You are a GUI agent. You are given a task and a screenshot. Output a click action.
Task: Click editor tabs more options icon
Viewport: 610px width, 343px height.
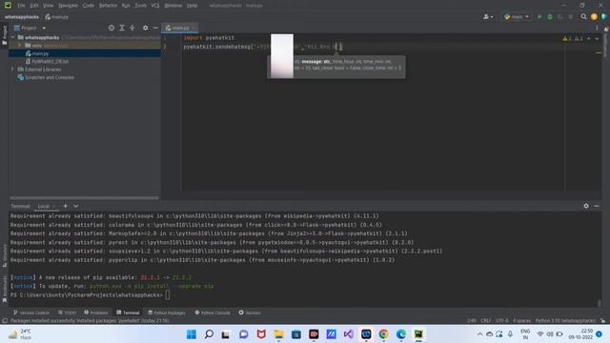[597, 28]
